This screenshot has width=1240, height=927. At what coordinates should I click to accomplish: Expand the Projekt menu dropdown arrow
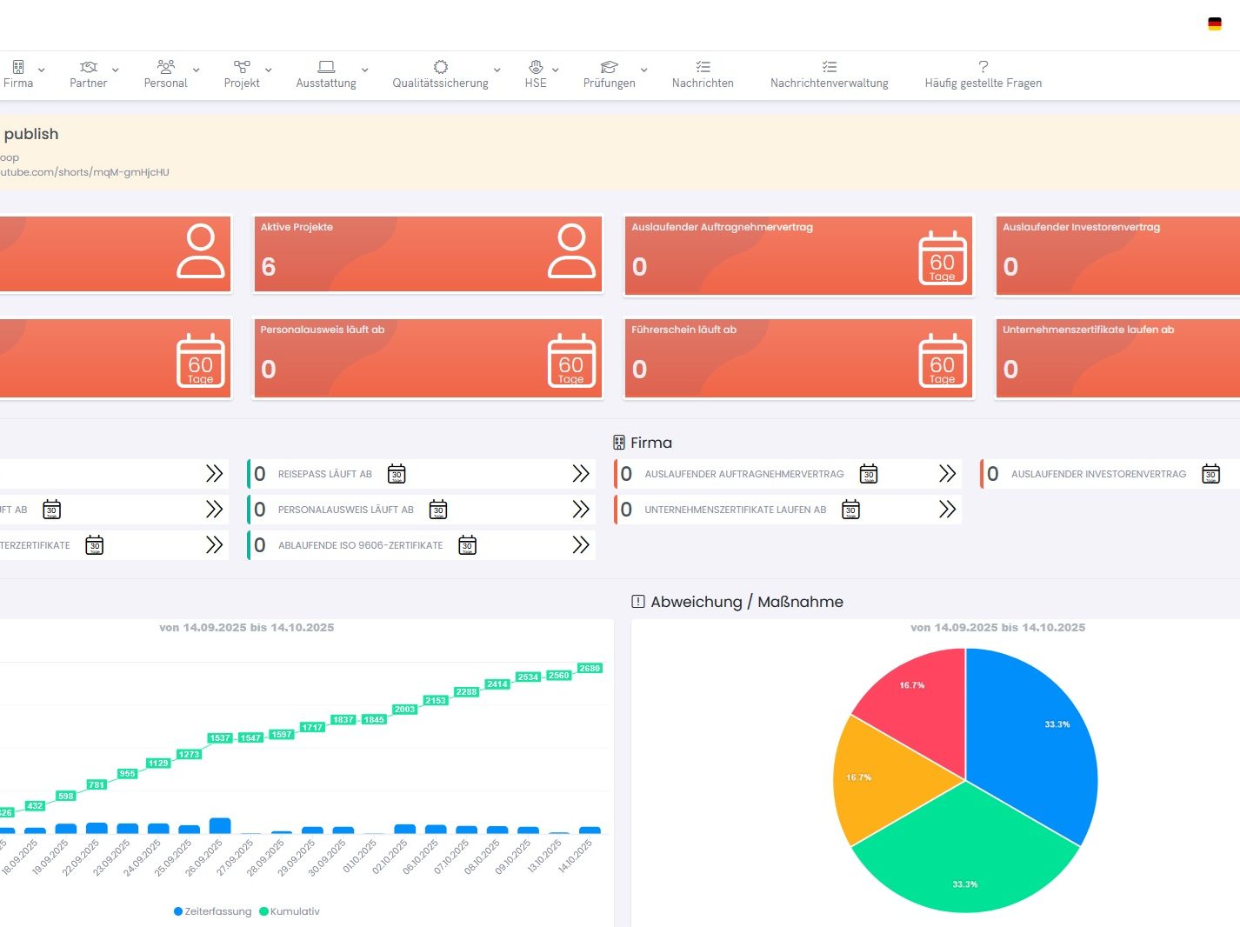pos(269,70)
